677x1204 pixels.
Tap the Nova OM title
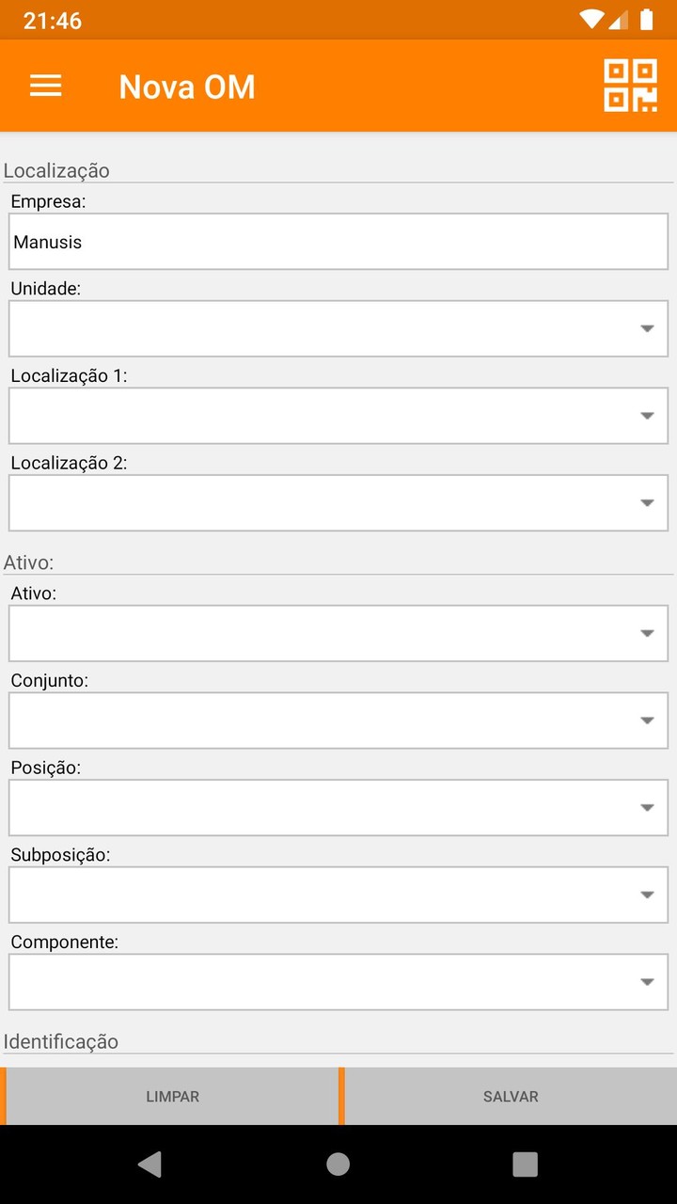click(187, 87)
